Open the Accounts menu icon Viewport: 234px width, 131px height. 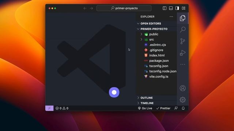183,88
